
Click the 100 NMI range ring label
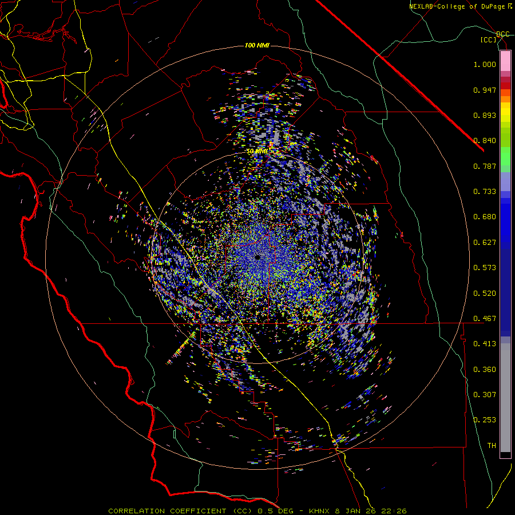[257, 45]
